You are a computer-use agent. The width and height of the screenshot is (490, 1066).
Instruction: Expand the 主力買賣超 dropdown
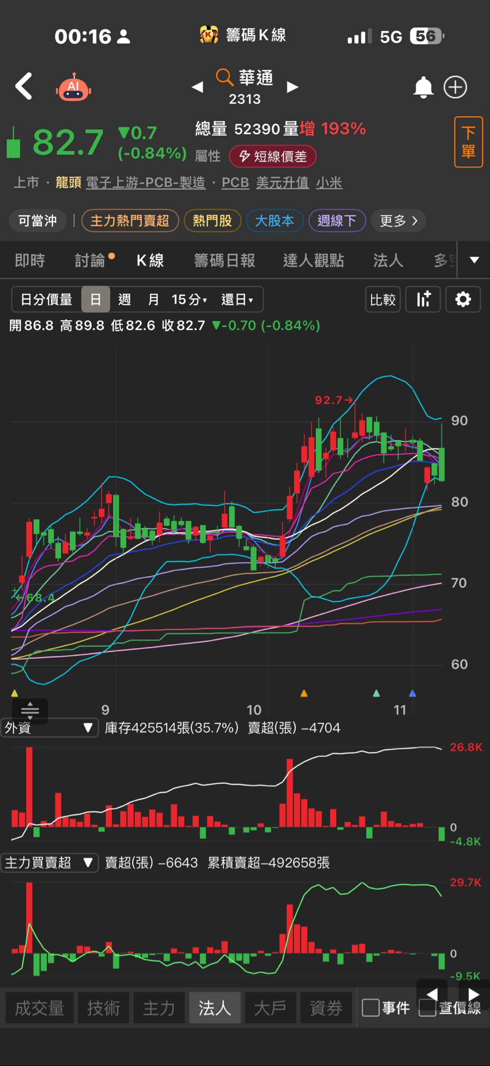pos(49,862)
